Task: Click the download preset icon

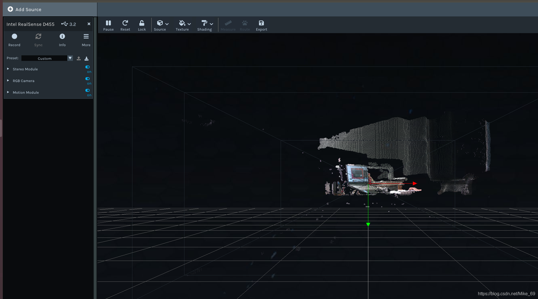Action: [x=87, y=58]
